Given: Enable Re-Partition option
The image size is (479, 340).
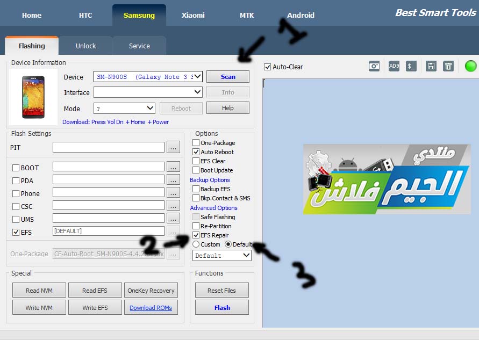Looking at the screenshot, I should point(196,226).
